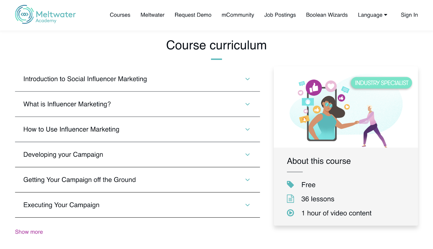Click the video play icon for video content
Screen dimensions: 433x249
tap(291, 213)
